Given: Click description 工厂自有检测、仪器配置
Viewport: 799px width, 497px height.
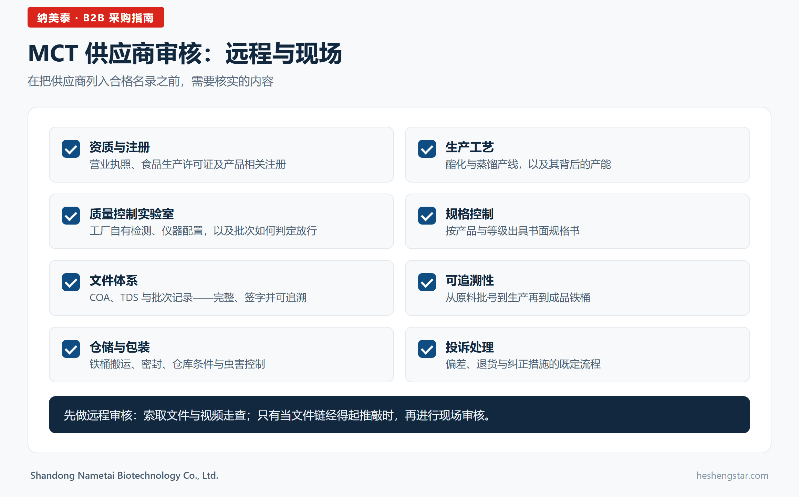Looking at the screenshot, I should 146,231.
